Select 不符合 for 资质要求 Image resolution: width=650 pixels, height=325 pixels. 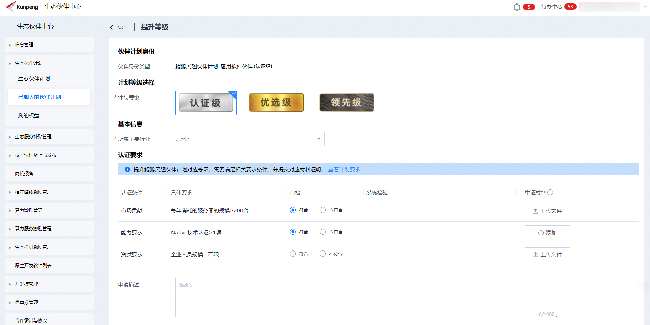coord(323,254)
